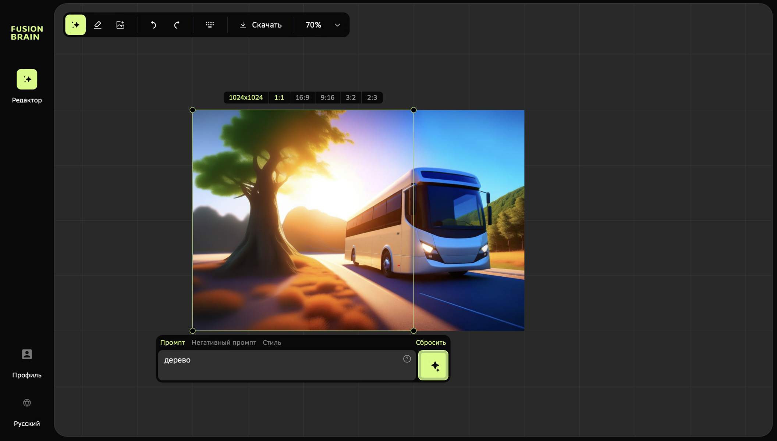The image size is (777, 441).
Task: Open the 1024x1024 size selector
Action: (246, 97)
